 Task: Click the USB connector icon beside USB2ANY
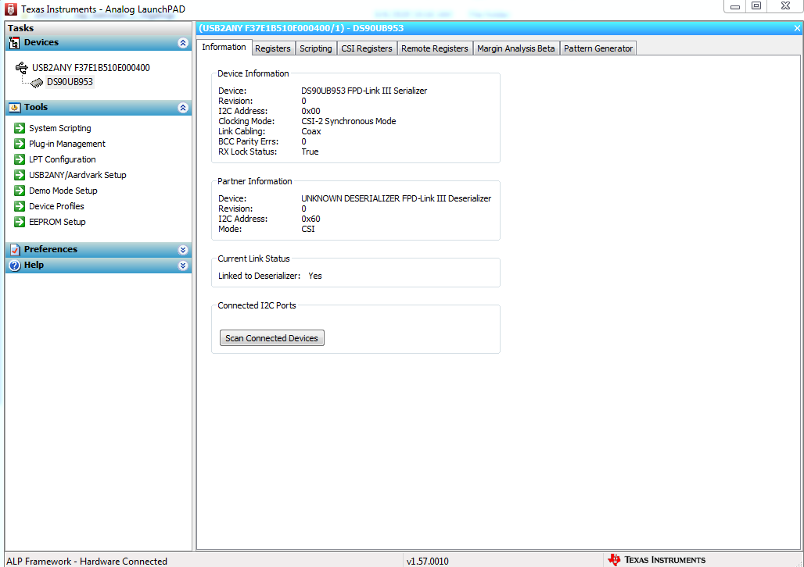[22, 67]
